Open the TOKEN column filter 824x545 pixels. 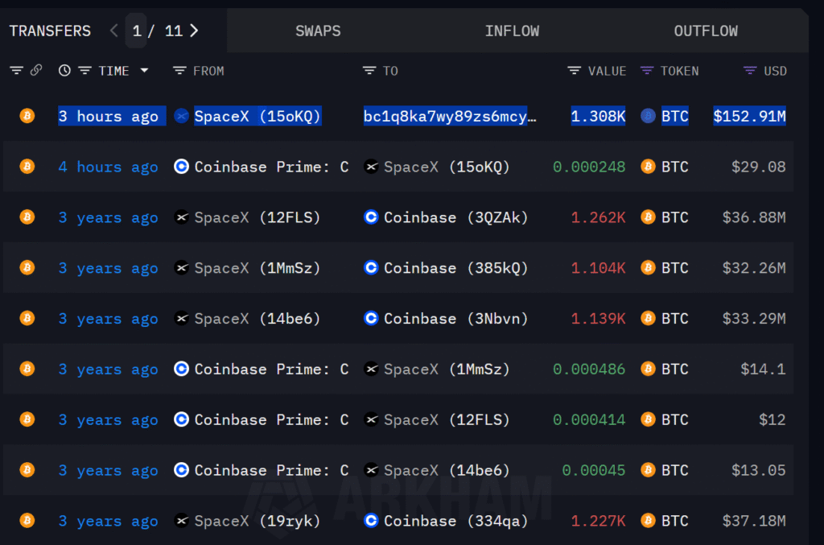click(x=647, y=70)
